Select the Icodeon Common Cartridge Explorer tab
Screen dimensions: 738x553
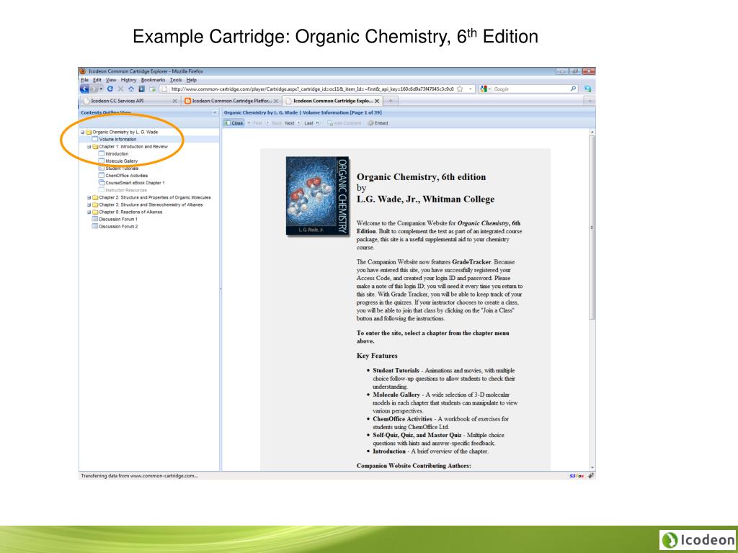point(333,101)
